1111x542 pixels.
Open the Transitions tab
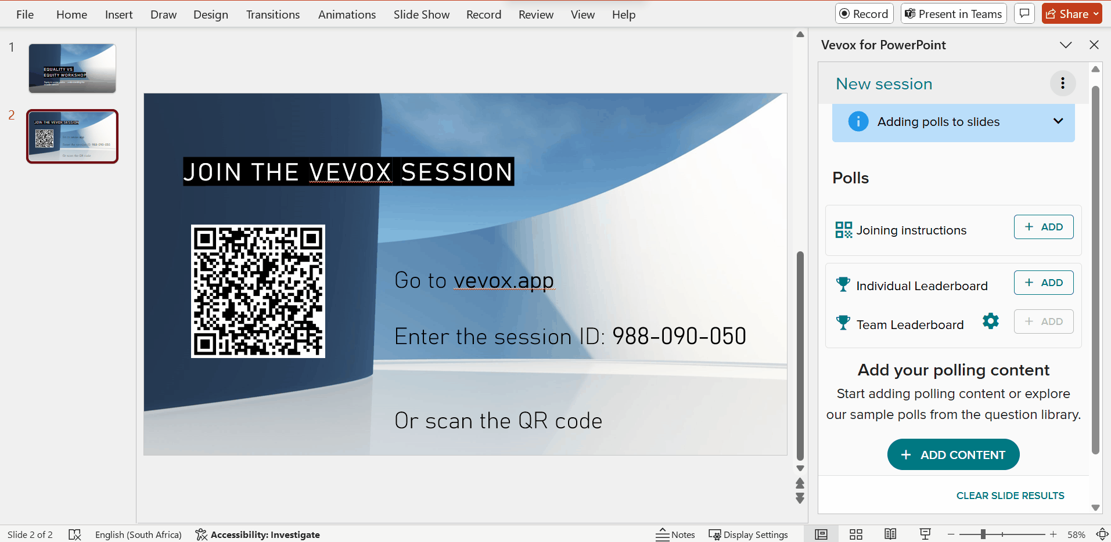272,15
